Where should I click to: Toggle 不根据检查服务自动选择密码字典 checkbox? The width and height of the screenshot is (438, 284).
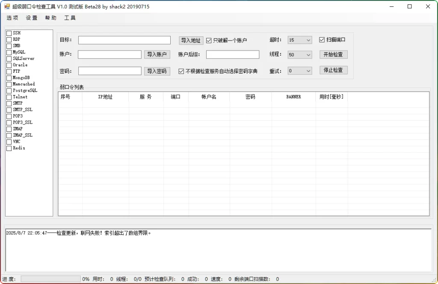[x=181, y=71]
